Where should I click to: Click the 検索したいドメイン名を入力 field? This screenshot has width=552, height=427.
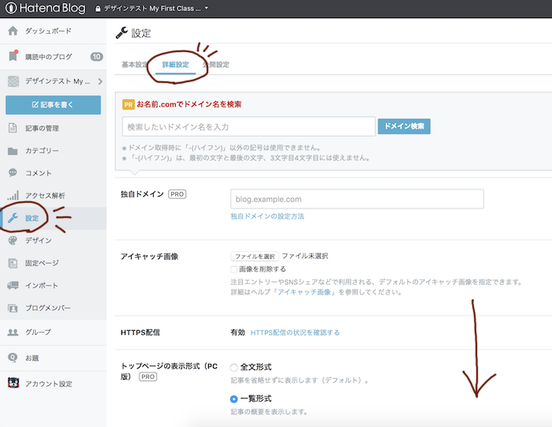pos(248,126)
